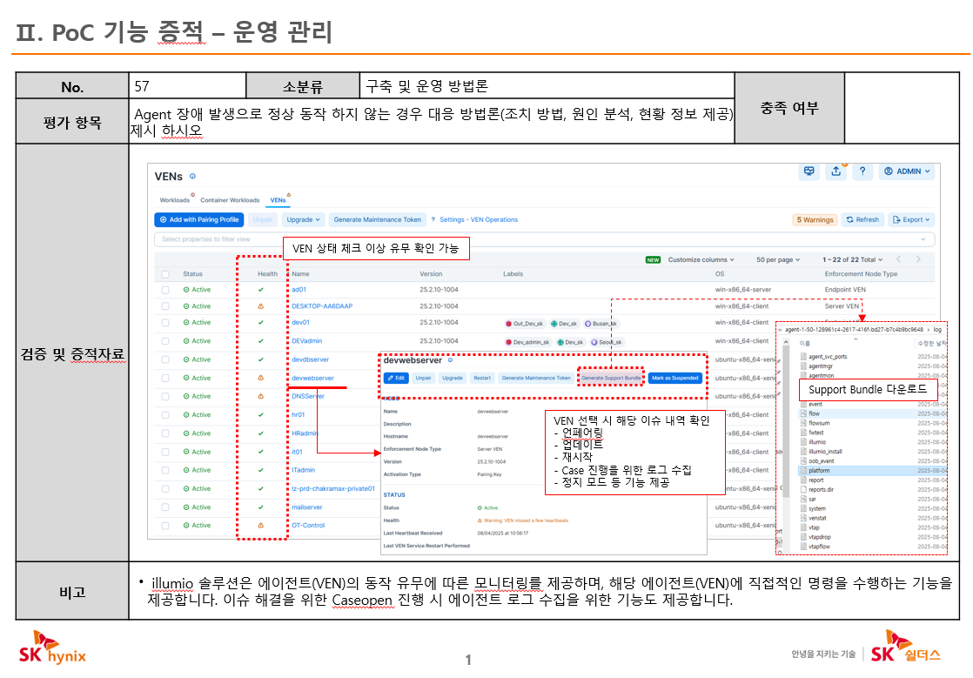
Task: Select the platform file in the log folder
Action: (819, 471)
